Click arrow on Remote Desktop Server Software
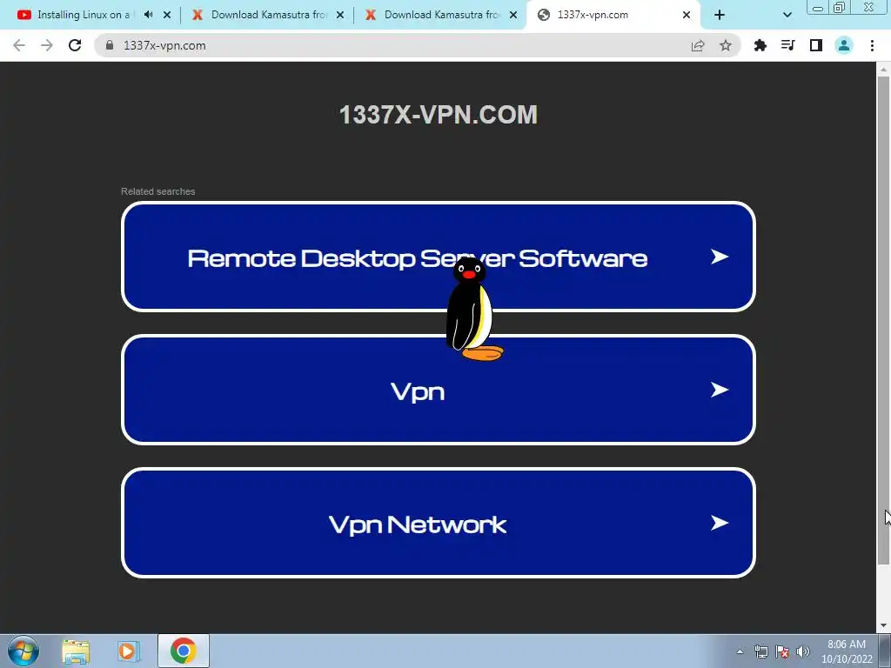 click(720, 257)
